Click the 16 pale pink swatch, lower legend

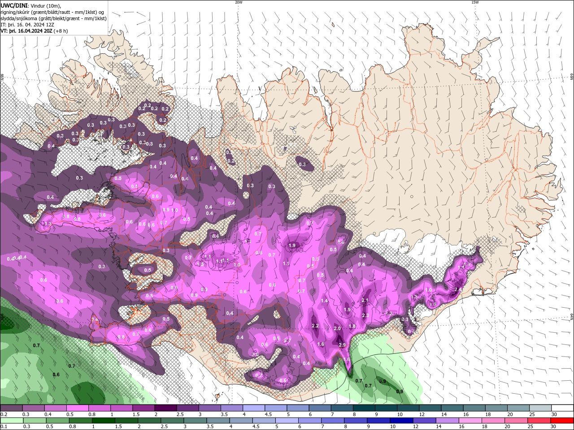pos(470,421)
